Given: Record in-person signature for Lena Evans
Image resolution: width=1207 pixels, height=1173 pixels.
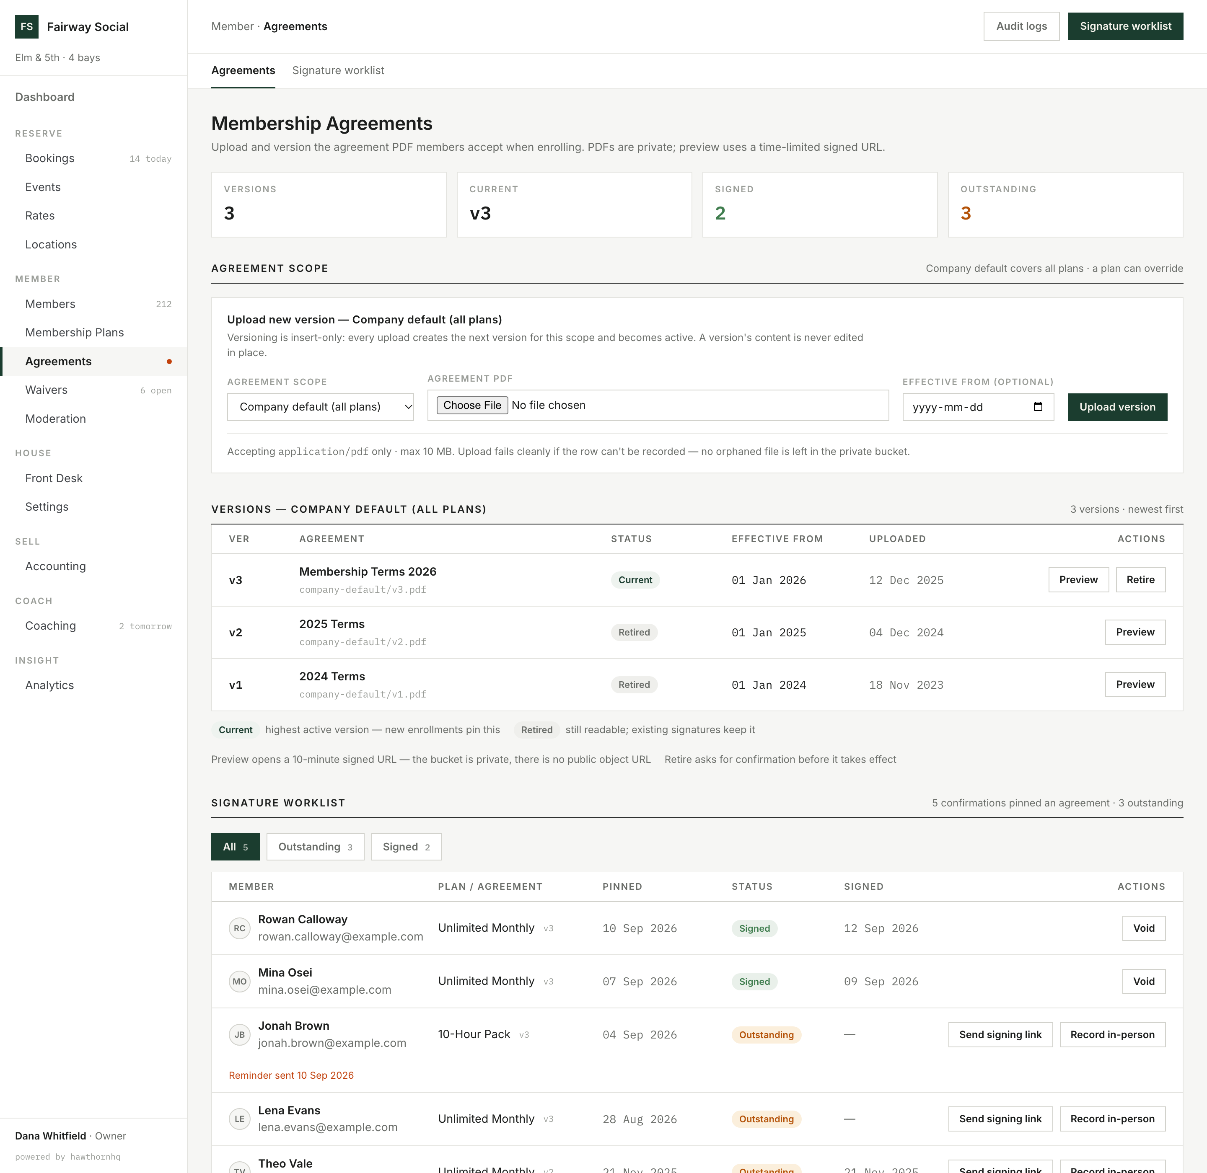Looking at the screenshot, I should click(x=1112, y=1119).
